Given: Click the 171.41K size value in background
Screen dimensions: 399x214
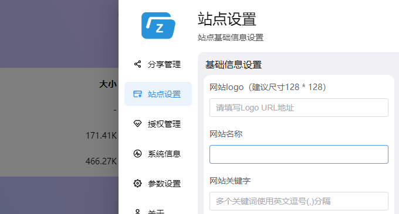Looking at the screenshot, I should click(x=101, y=136).
